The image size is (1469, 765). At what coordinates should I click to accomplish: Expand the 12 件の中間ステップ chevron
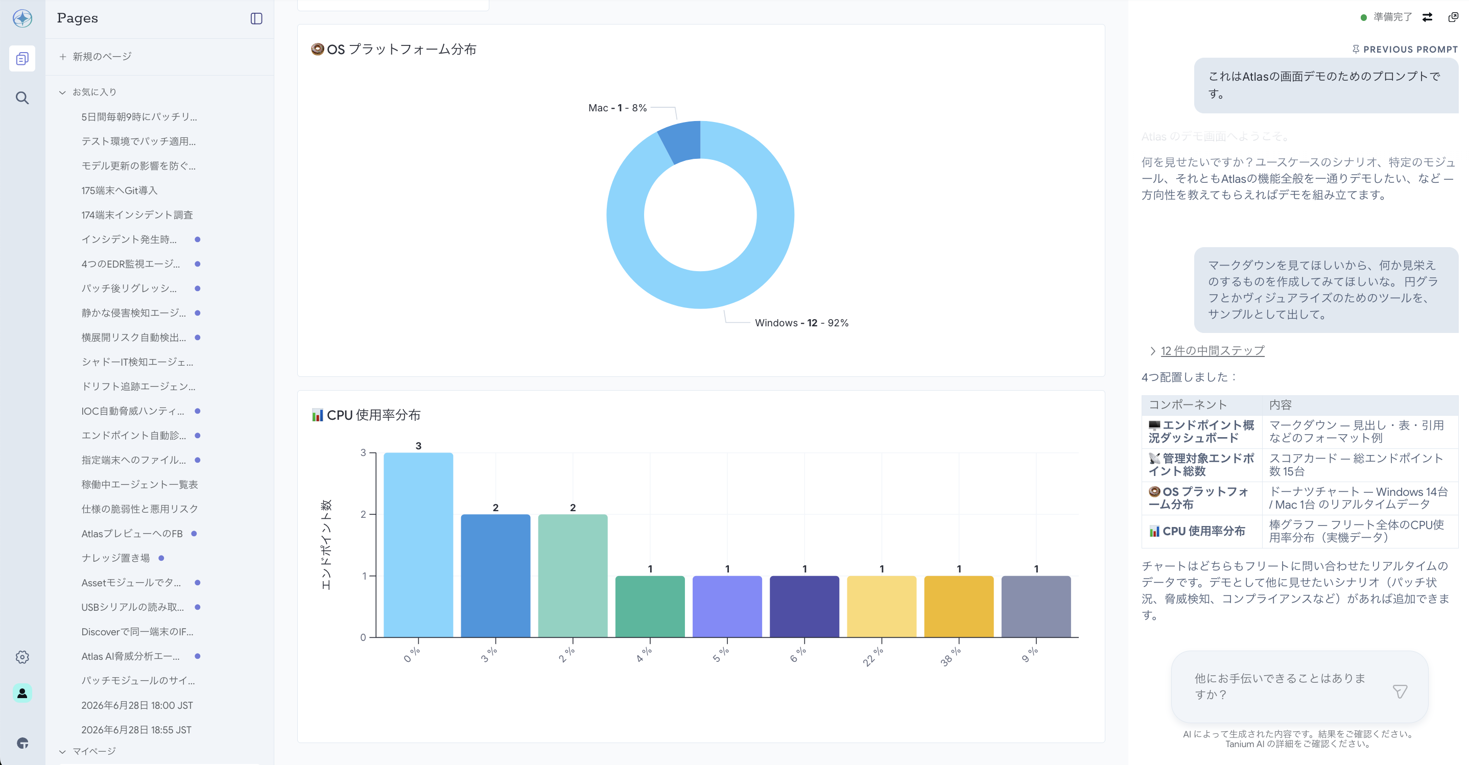point(1152,351)
